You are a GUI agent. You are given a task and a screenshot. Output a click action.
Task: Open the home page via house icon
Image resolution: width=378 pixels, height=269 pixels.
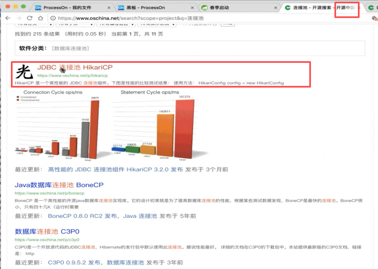point(41,18)
